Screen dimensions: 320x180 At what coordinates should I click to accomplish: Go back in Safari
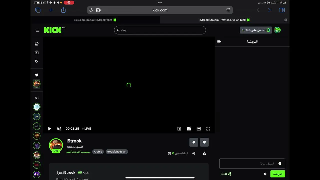258,10
